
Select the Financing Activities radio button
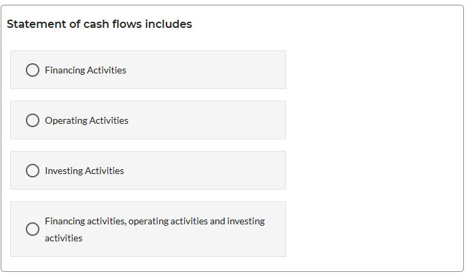coord(32,70)
